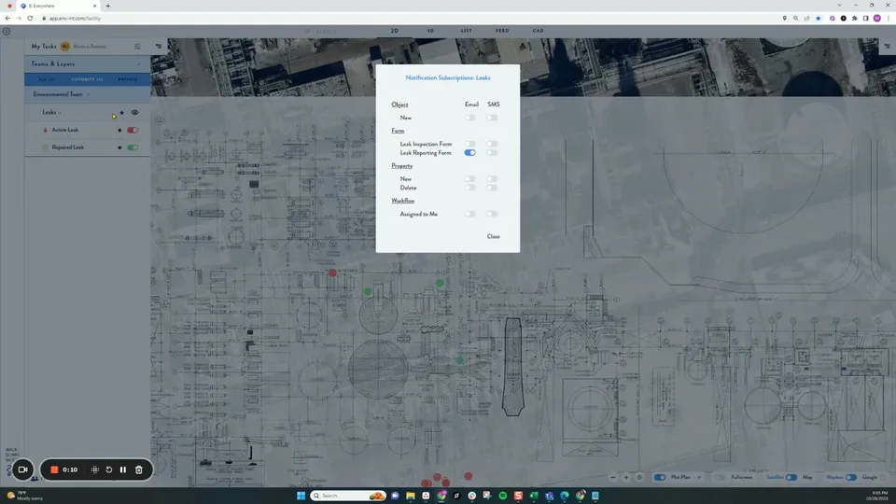The width and height of the screenshot is (896, 504).
Task: Enable SMS for Leak Inspection Form
Action: coord(492,144)
